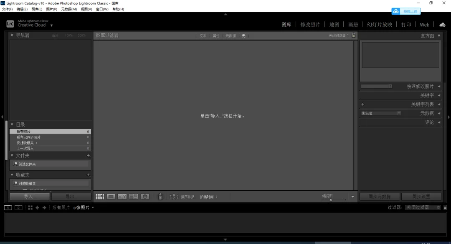Click the cloud sync status icon

(442, 25)
